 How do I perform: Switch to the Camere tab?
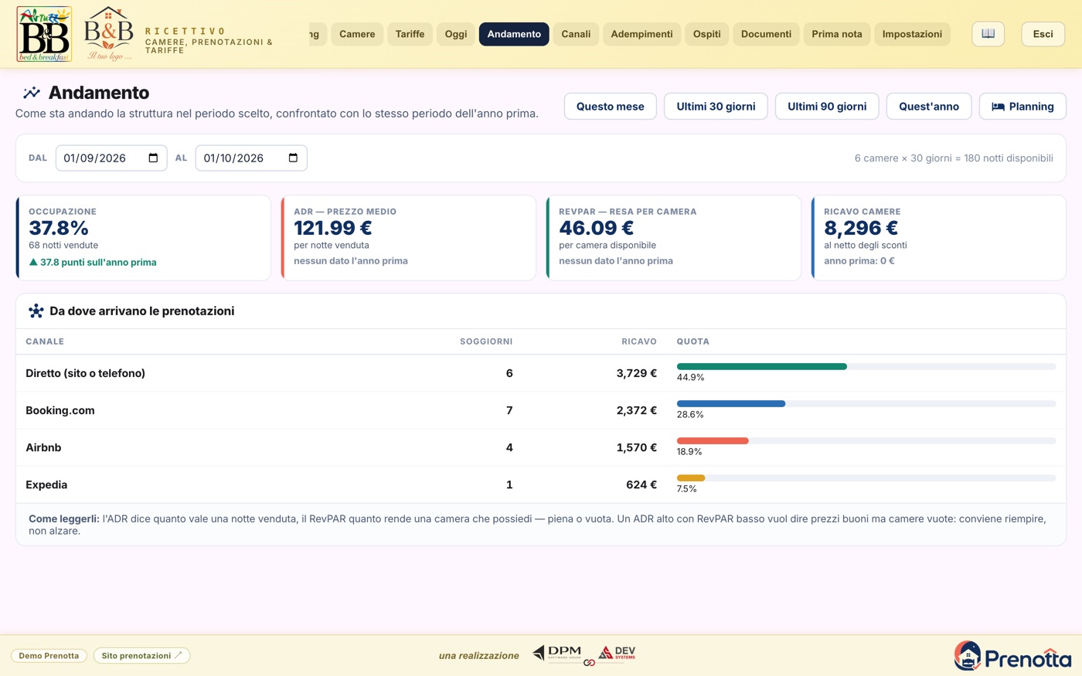357,34
